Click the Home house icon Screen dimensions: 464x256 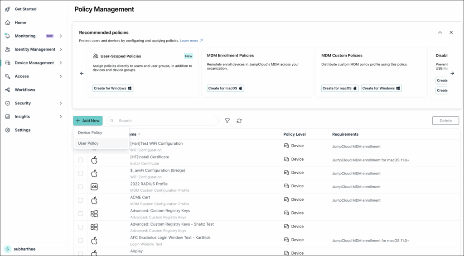tap(8, 23)
